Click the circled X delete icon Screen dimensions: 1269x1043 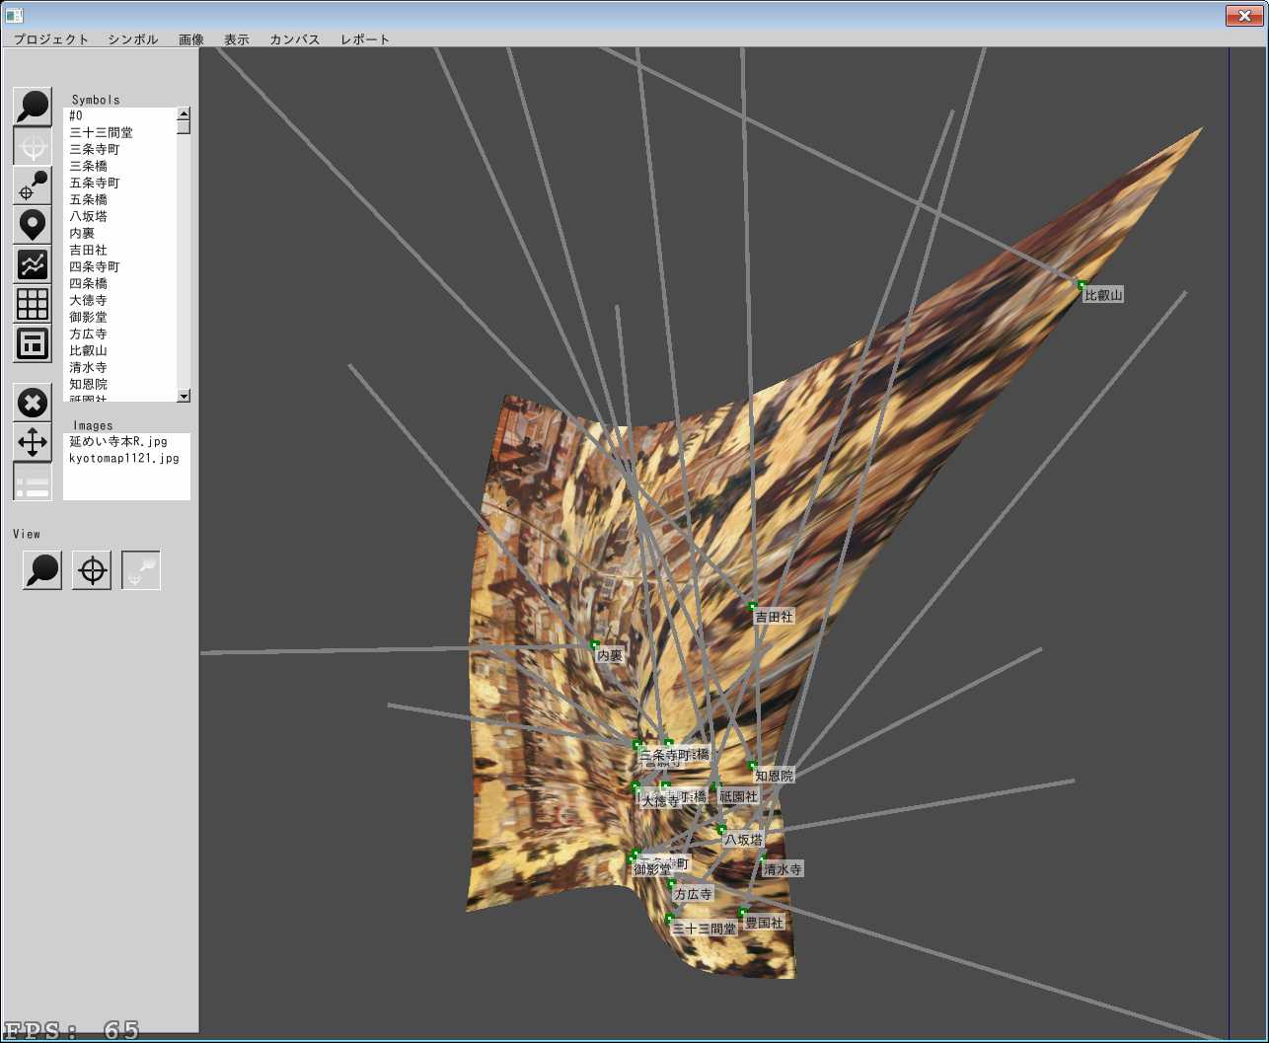click(33, 403)
